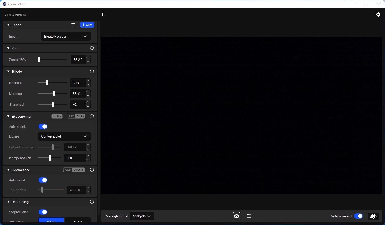Toggle automatic exposure switch

click(x=43, y=127)
